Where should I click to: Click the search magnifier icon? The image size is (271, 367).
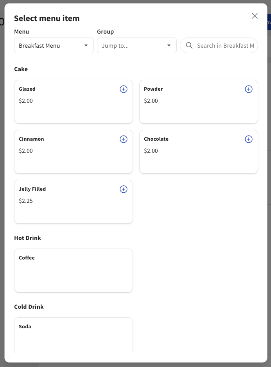pyautogui.click(x=189, y=45)
